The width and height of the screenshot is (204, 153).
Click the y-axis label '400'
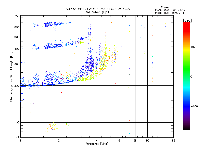pyautogui.click(x=17, y=49)
